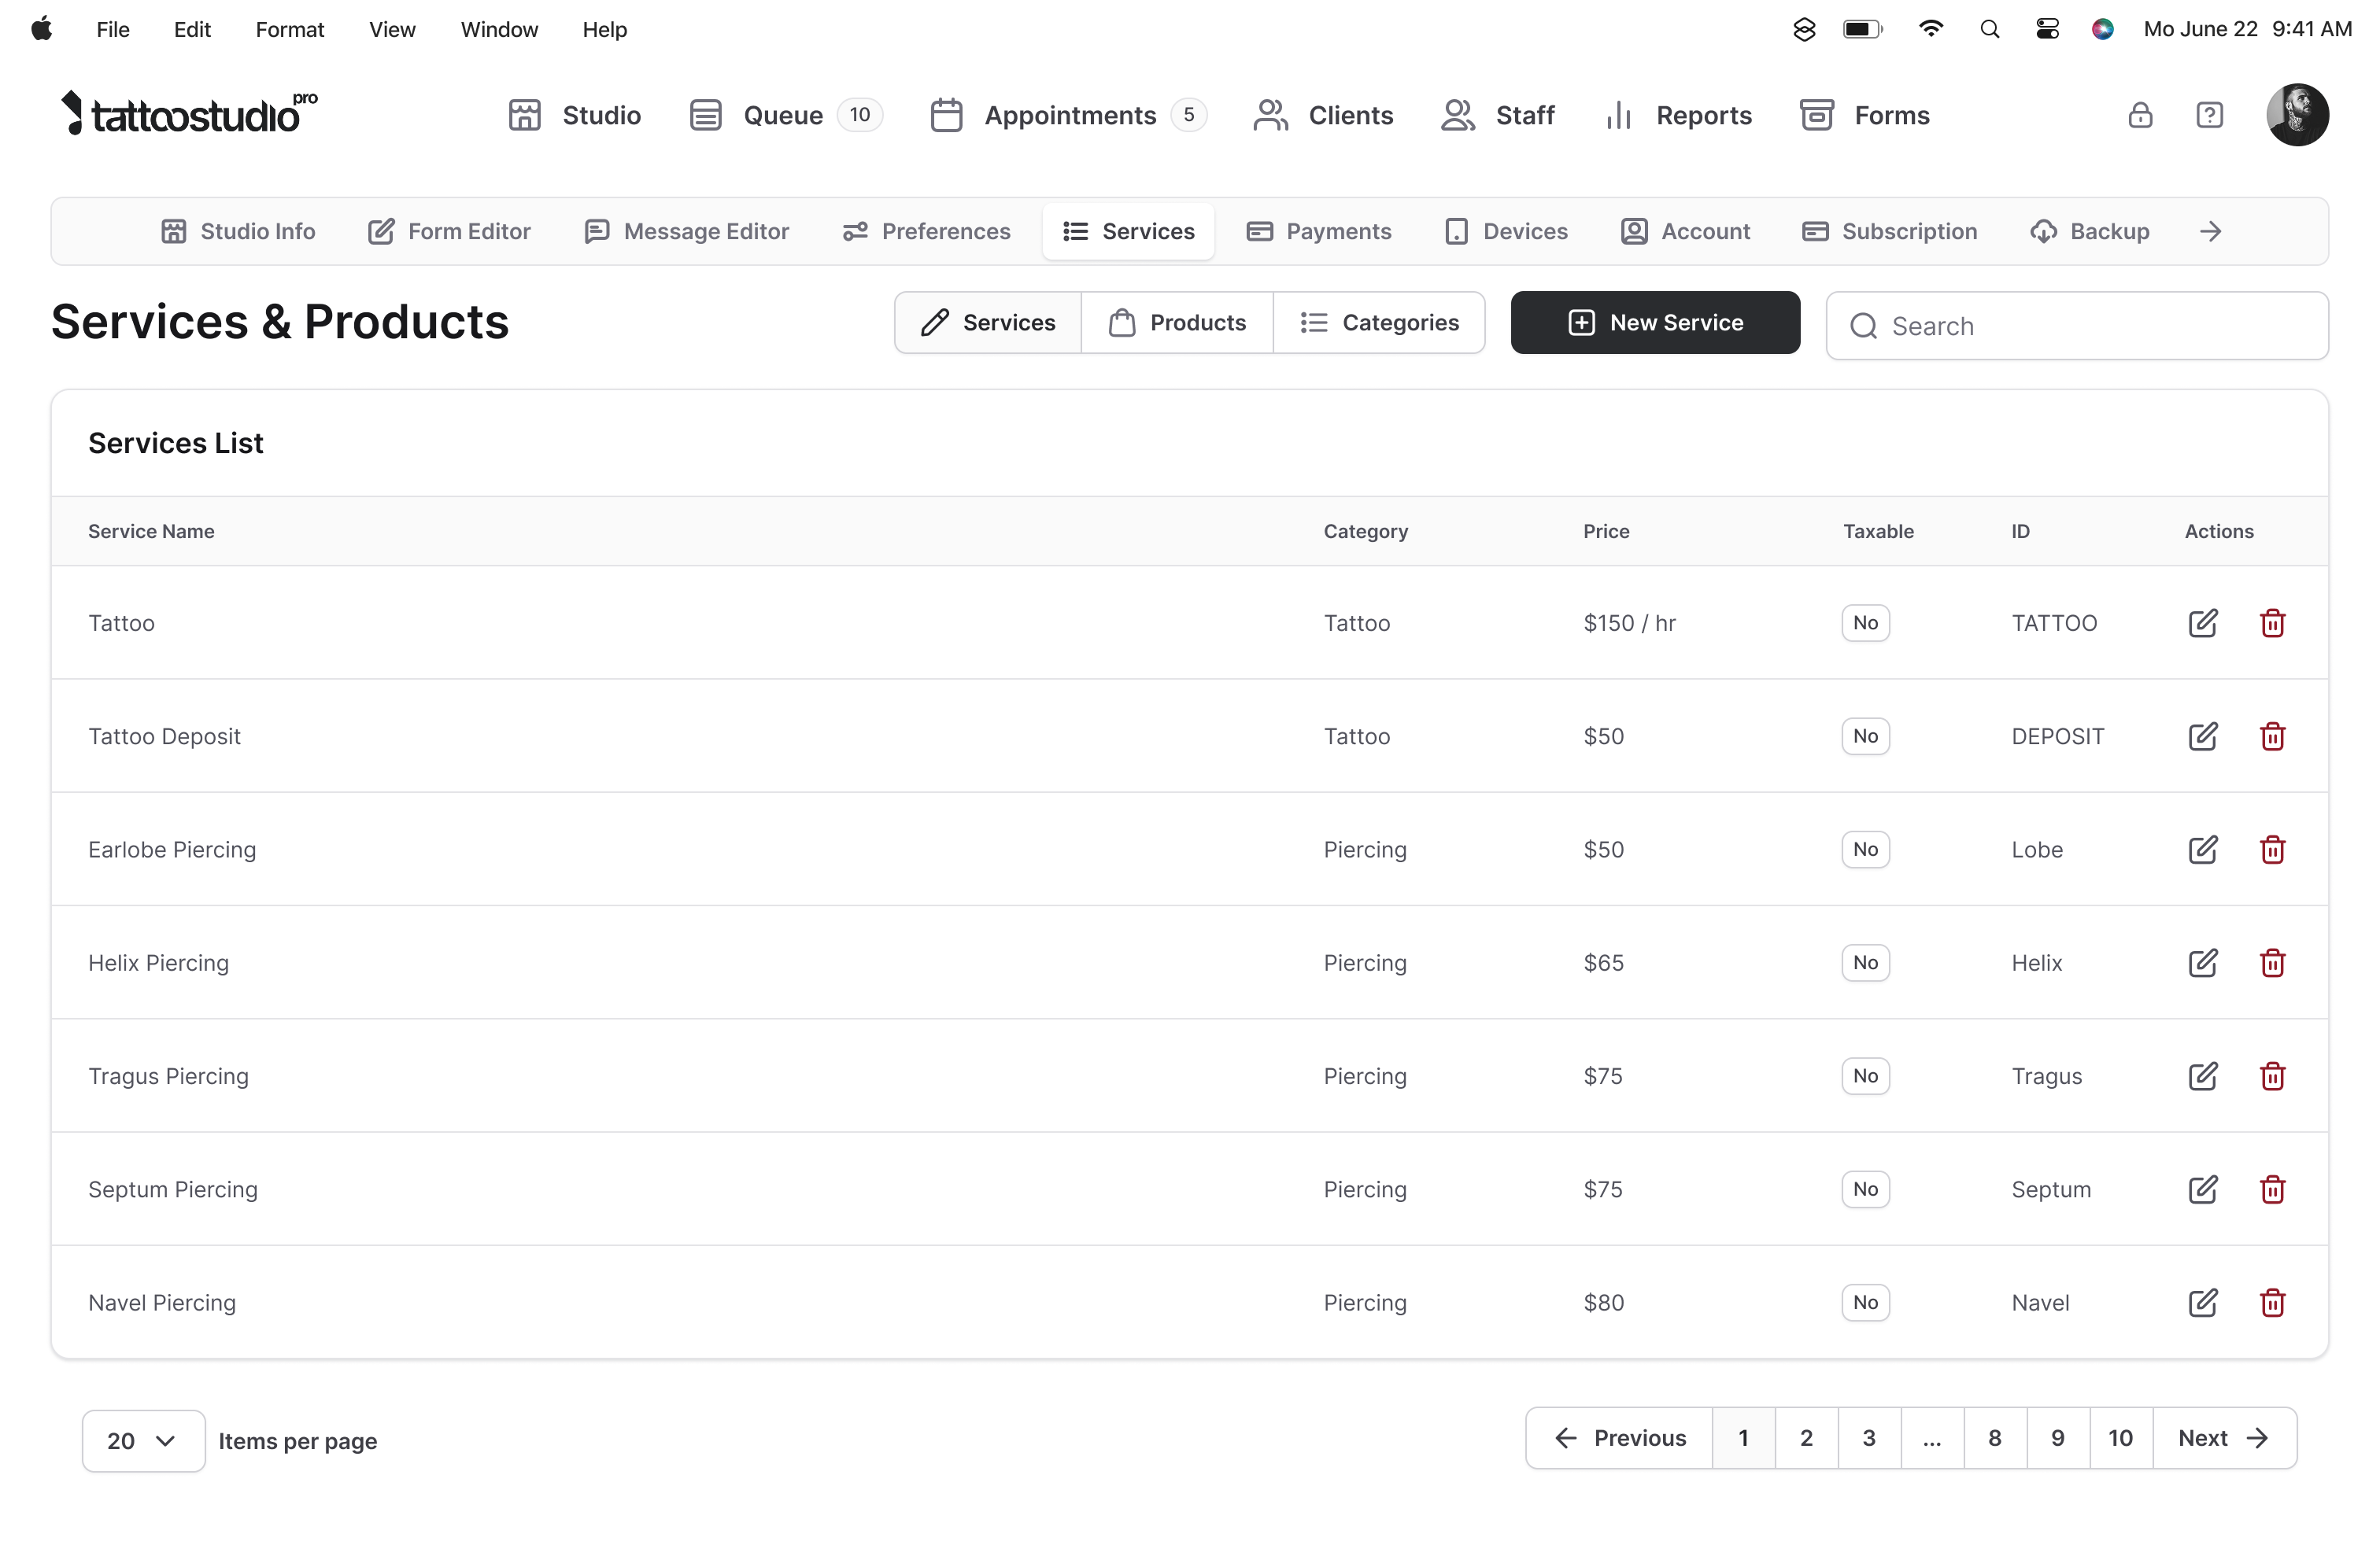Delete the Septum Piercing service

2272,1189
